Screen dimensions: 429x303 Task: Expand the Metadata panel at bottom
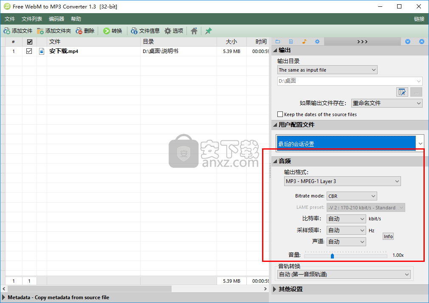pos(3,297)
